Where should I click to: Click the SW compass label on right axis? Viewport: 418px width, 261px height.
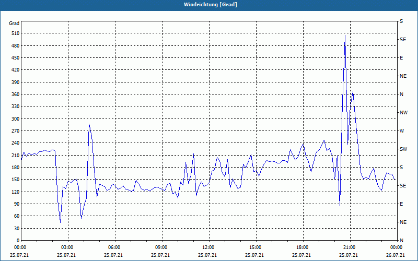click(403, 149)
